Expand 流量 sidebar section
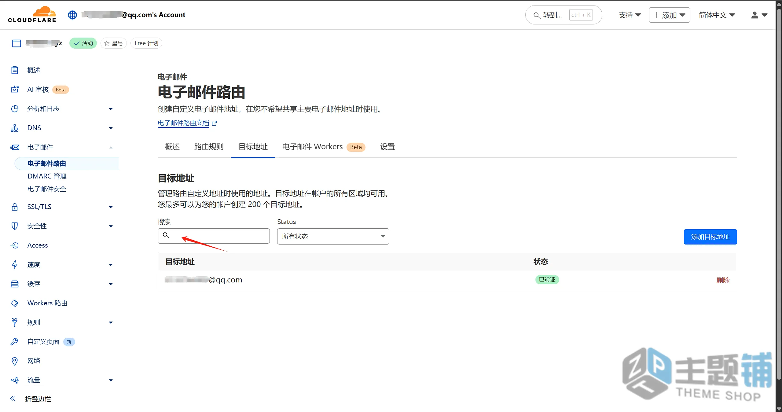 (x=111, y=381)
